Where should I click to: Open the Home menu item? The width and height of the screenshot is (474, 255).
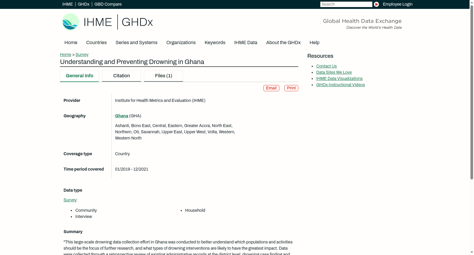[71, 43]
